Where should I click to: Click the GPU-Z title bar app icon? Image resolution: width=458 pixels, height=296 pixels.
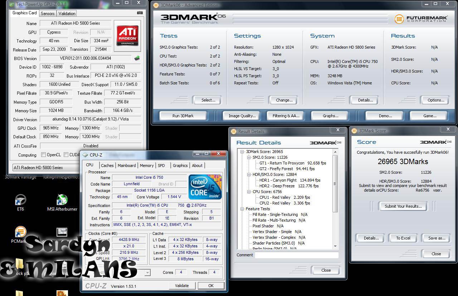pyautogui.click(x=12, y=4)
